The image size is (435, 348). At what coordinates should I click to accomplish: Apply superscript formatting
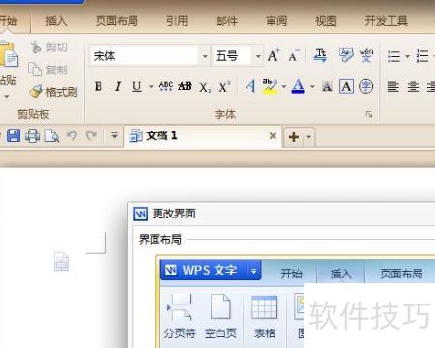click(x=224, y=86)
